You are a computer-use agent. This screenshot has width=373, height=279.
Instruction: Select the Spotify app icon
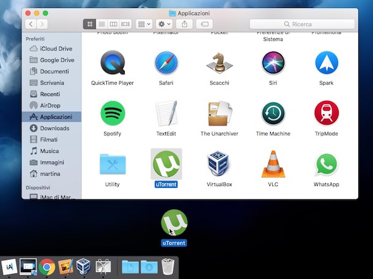click(113, 114)
